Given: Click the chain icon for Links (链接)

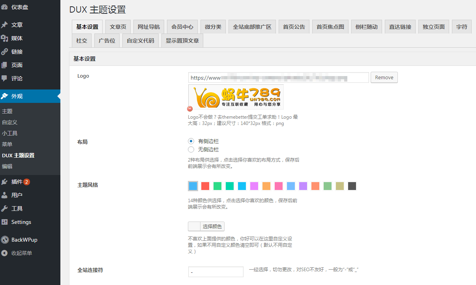Looking at the screenshot, I should [x=4, y=52].
